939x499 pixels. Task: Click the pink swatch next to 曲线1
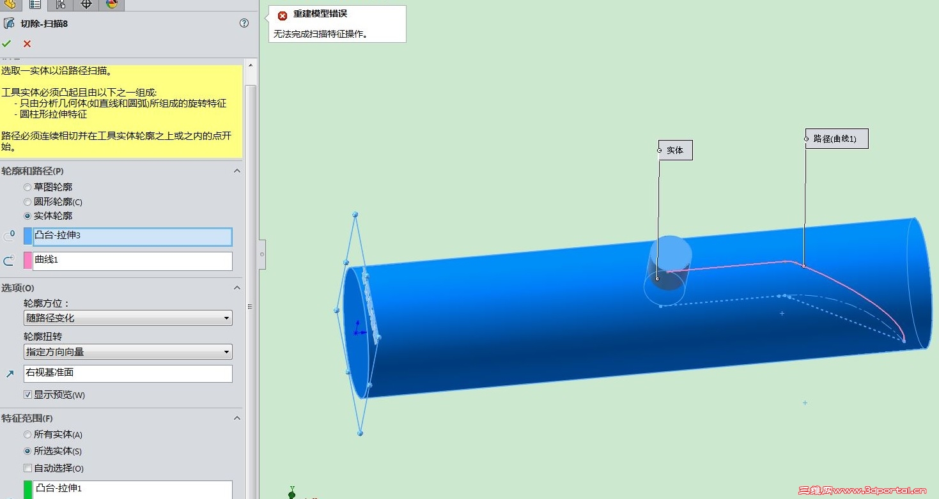point(27,261)
